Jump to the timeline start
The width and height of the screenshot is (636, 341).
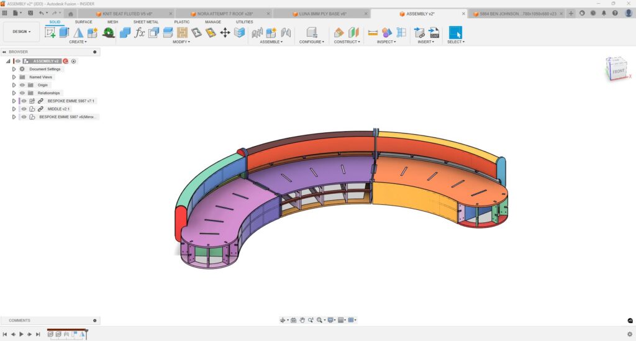coord(5,335)
